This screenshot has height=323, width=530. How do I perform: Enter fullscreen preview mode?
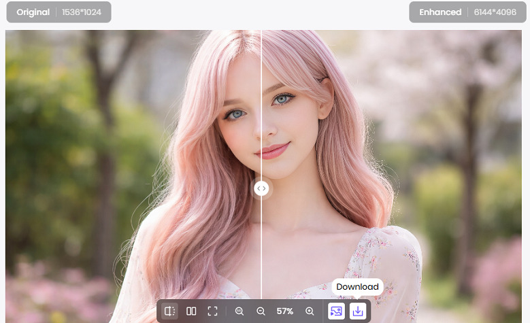212,311
